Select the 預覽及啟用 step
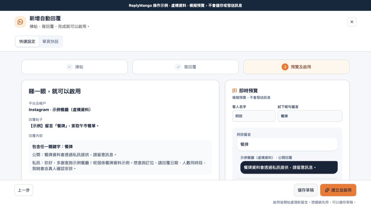 (296, 67)
